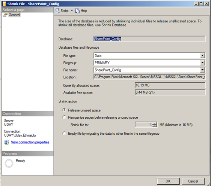The height and width of the screenshot is (186, 211).
Task: Confirm with the OK button
Action: coord(168,181)
